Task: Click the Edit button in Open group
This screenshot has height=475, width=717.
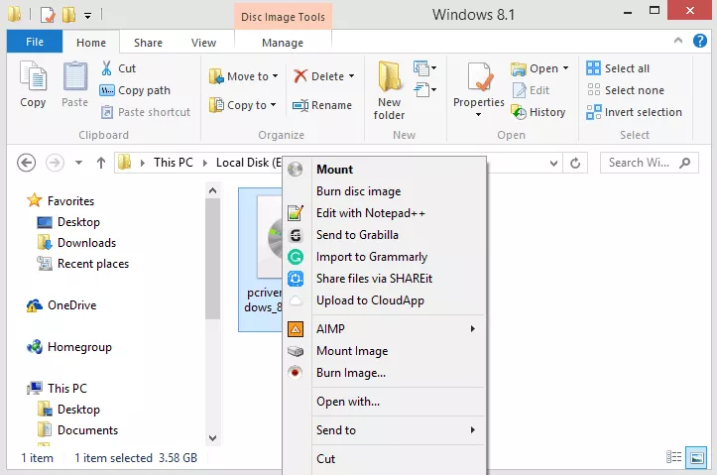Action: (x=531, y=90)
